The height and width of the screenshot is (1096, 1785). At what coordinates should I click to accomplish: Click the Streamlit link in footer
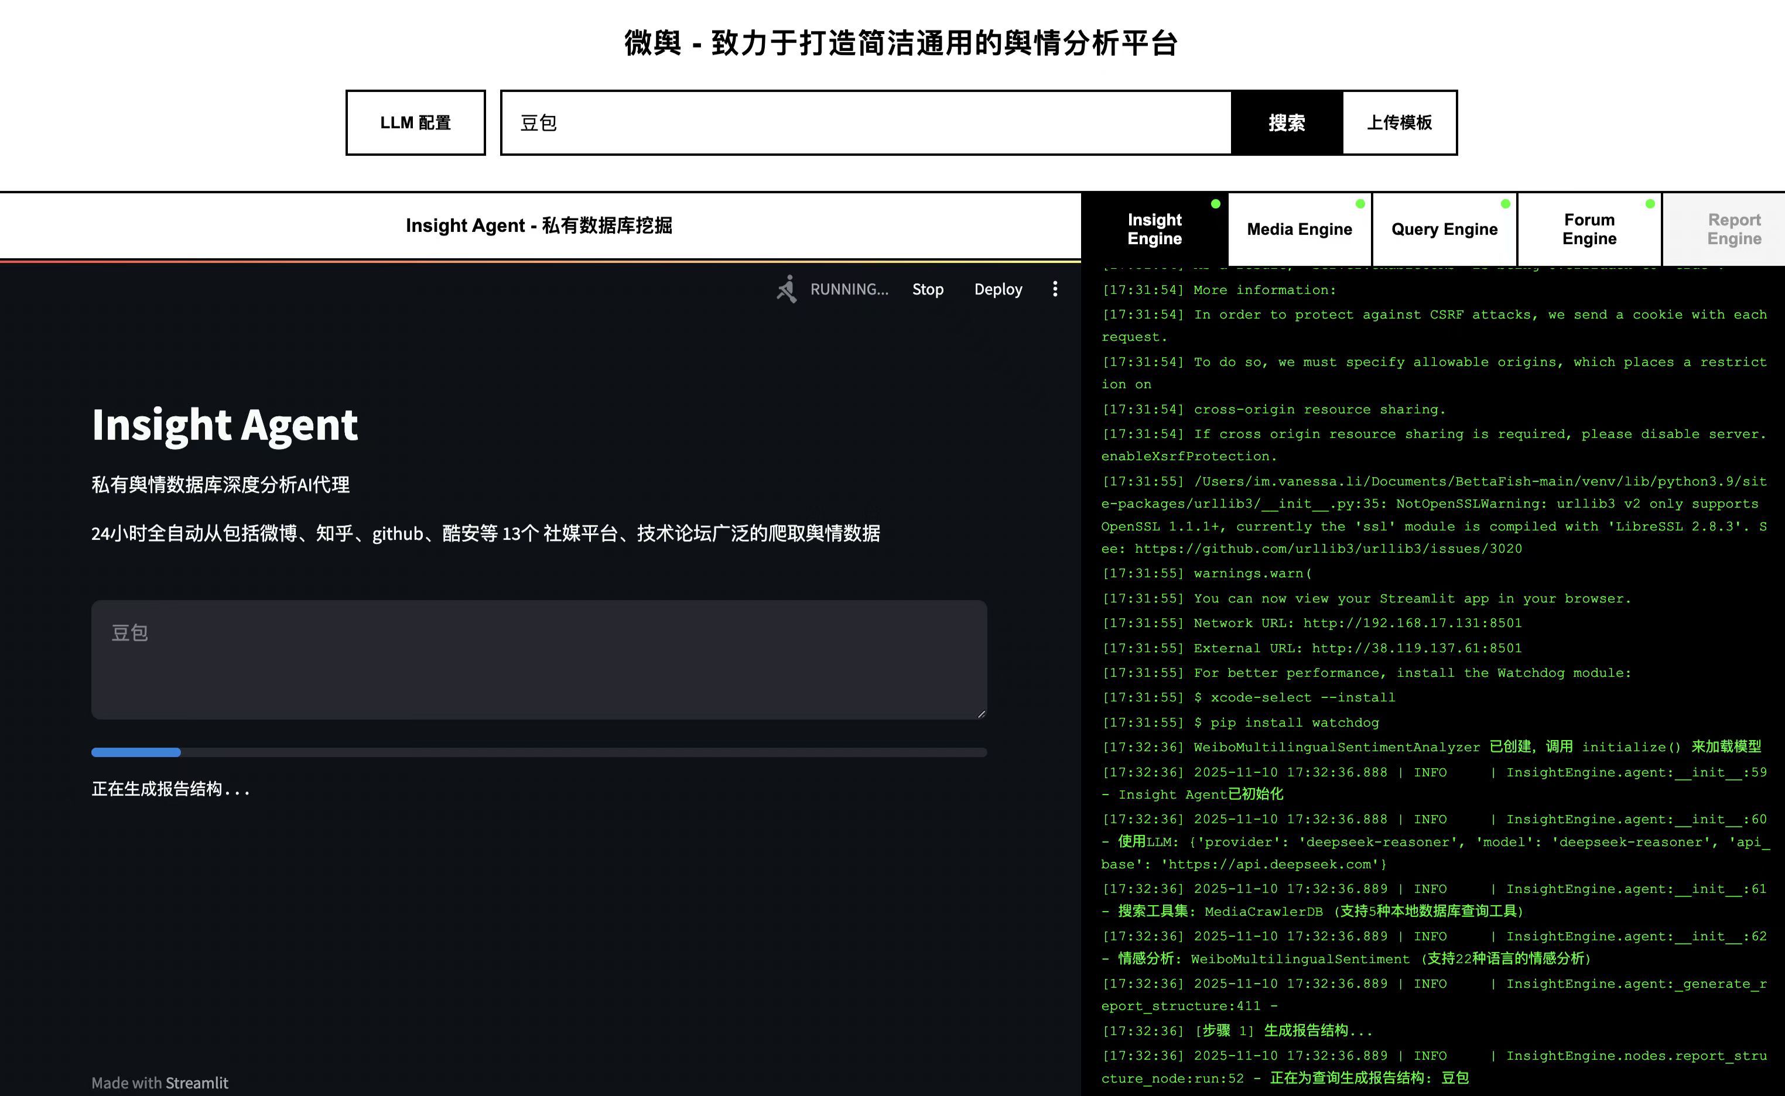click(x=197, y=1082)
